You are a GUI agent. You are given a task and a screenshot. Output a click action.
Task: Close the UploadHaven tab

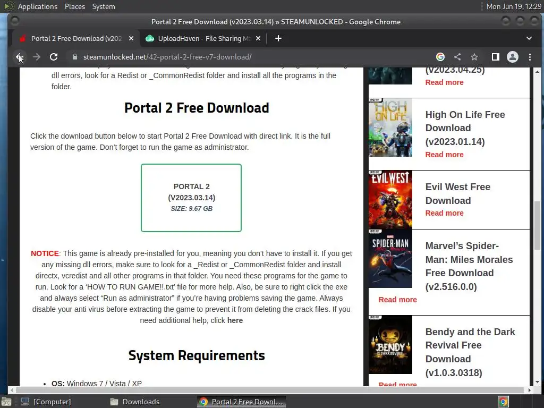tap(258, 38)
